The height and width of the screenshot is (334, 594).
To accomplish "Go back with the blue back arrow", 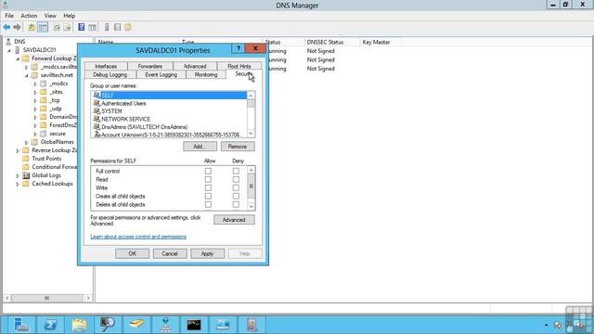I will pos(6,27).
